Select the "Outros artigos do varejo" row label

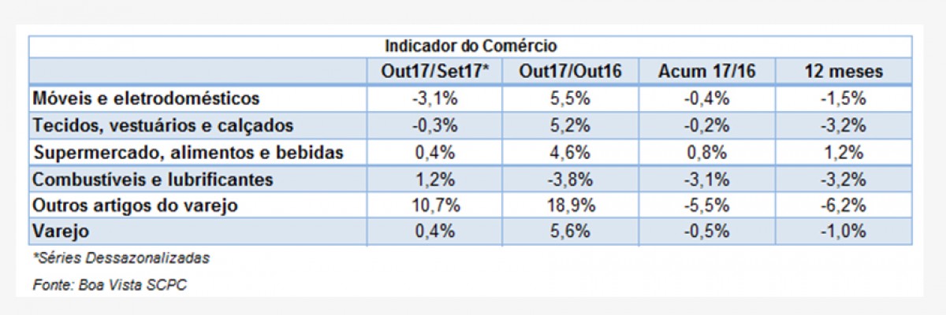coord(136,206)
